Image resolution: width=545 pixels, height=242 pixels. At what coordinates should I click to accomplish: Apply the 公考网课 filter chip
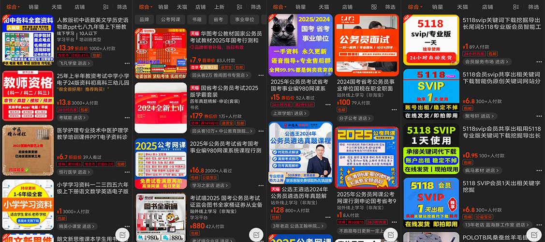point(170,20)
